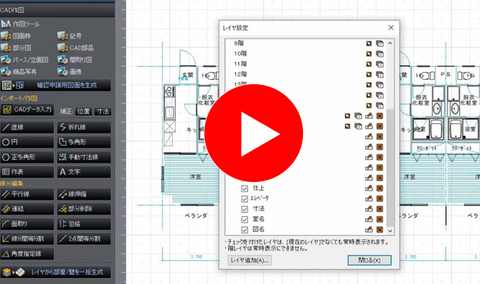Select the 直線 line tool
The height and width of the screenshot is (284, 480).
27,127
